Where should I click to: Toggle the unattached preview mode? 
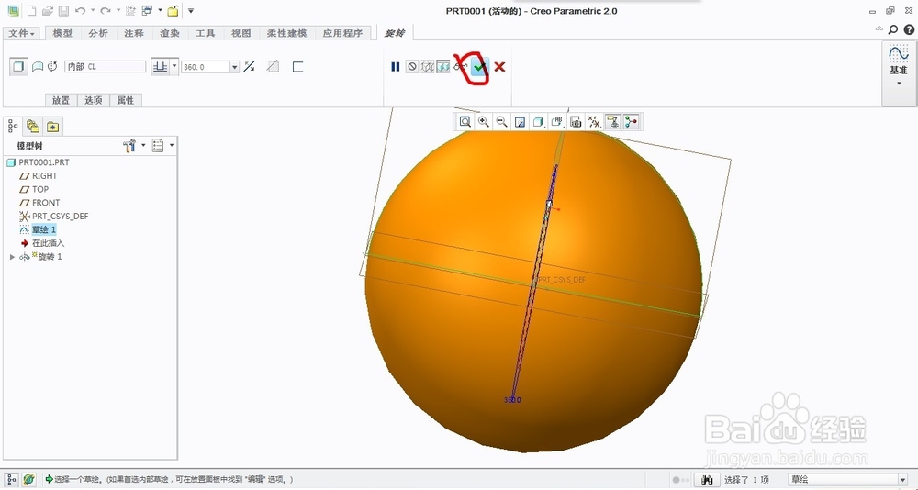428,67
